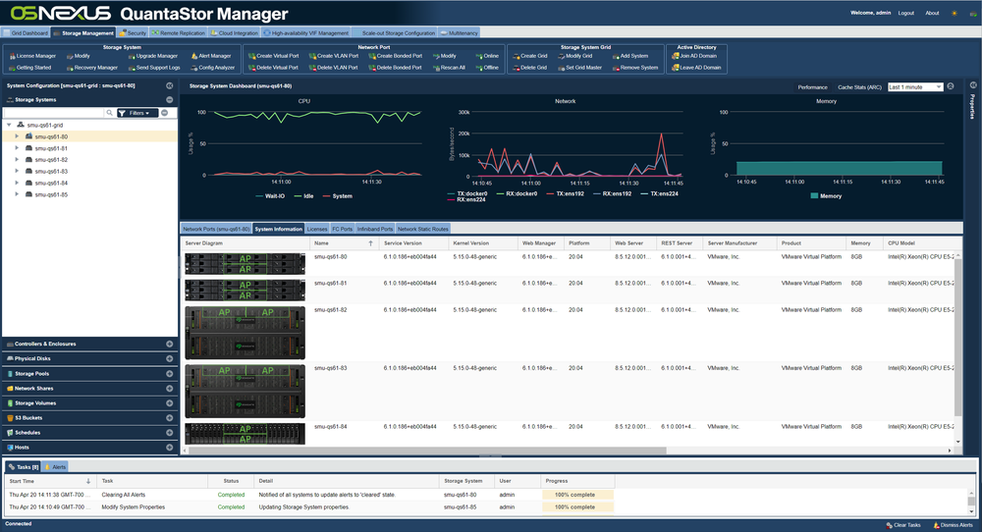The height and width of the screenshot is (532, 982).
Task: Click Modify Grid
Action: pyautogui.click(x=574, y=56)
